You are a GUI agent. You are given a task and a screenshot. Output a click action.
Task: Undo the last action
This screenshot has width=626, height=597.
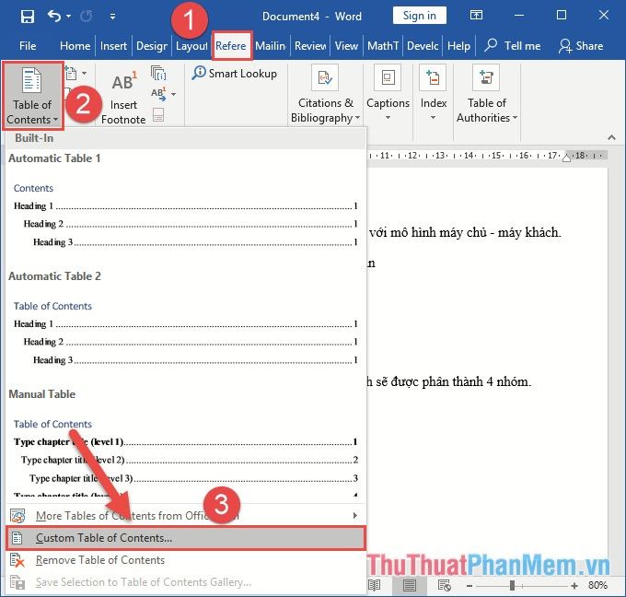(54, 16)
